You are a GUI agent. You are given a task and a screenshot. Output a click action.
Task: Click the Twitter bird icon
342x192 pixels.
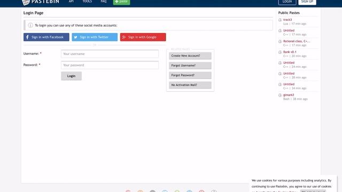pos(75,37)
